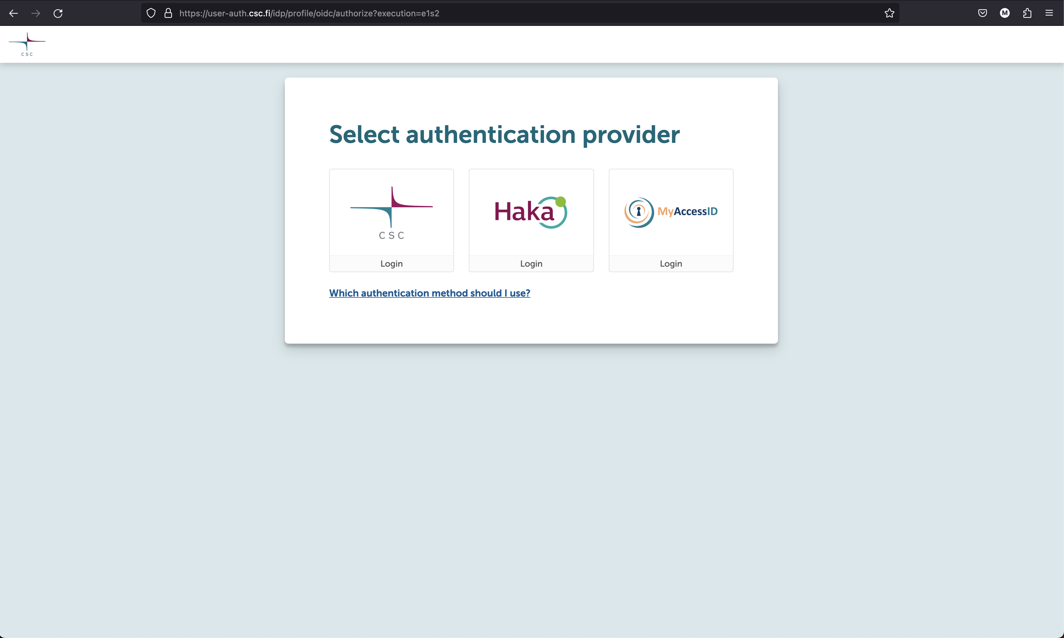1064x638 pixels.
Task: Click the CSC logo in the header
Action: 27,44
